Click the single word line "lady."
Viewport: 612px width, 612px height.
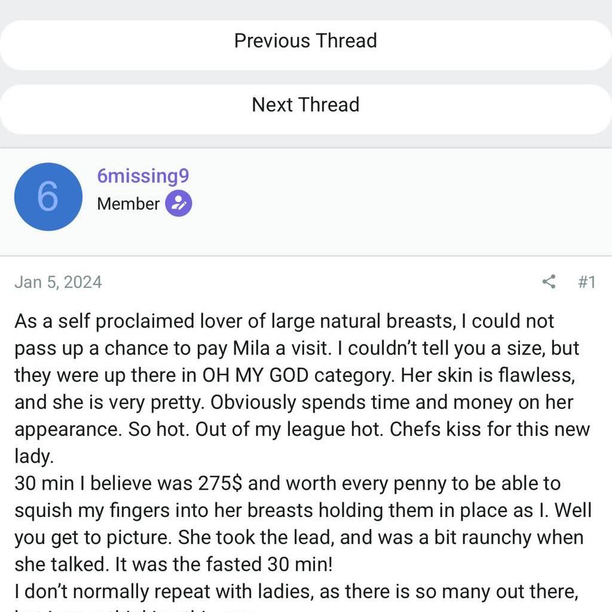click(x=34, y=457)
